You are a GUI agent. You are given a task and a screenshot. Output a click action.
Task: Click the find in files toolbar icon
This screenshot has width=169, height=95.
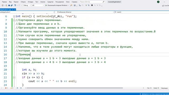[71, 5]
